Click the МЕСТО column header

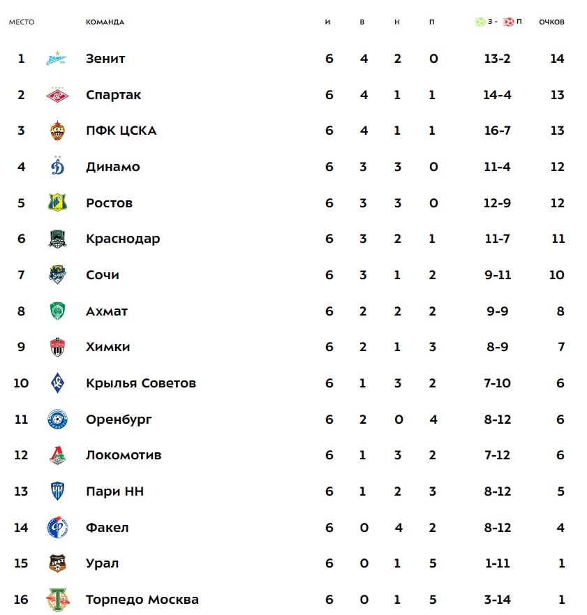pyautogui.click(x=21, y=22)
